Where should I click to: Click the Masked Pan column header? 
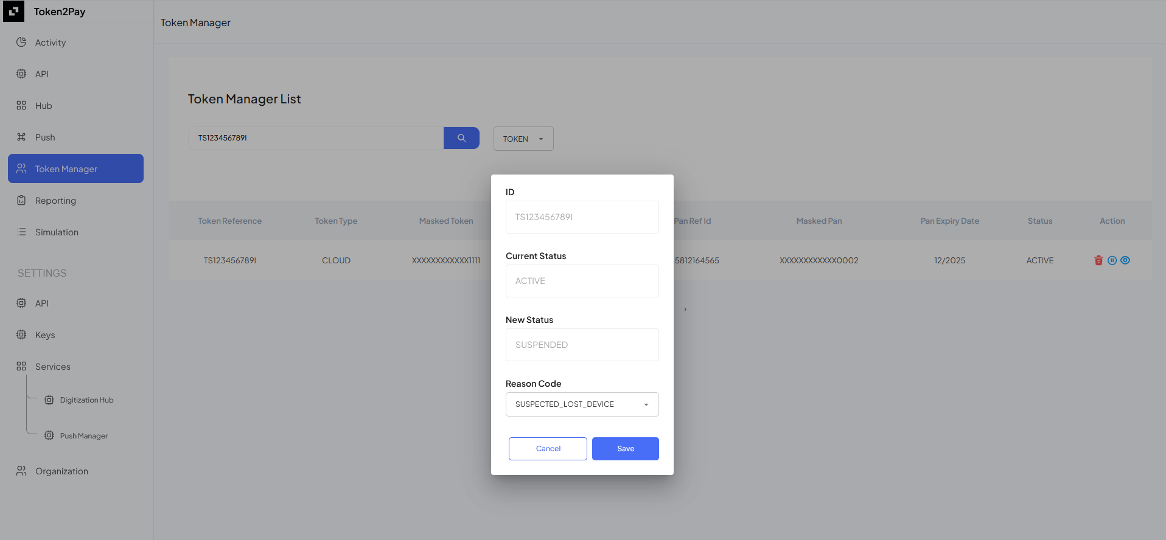tap(819, 221)
